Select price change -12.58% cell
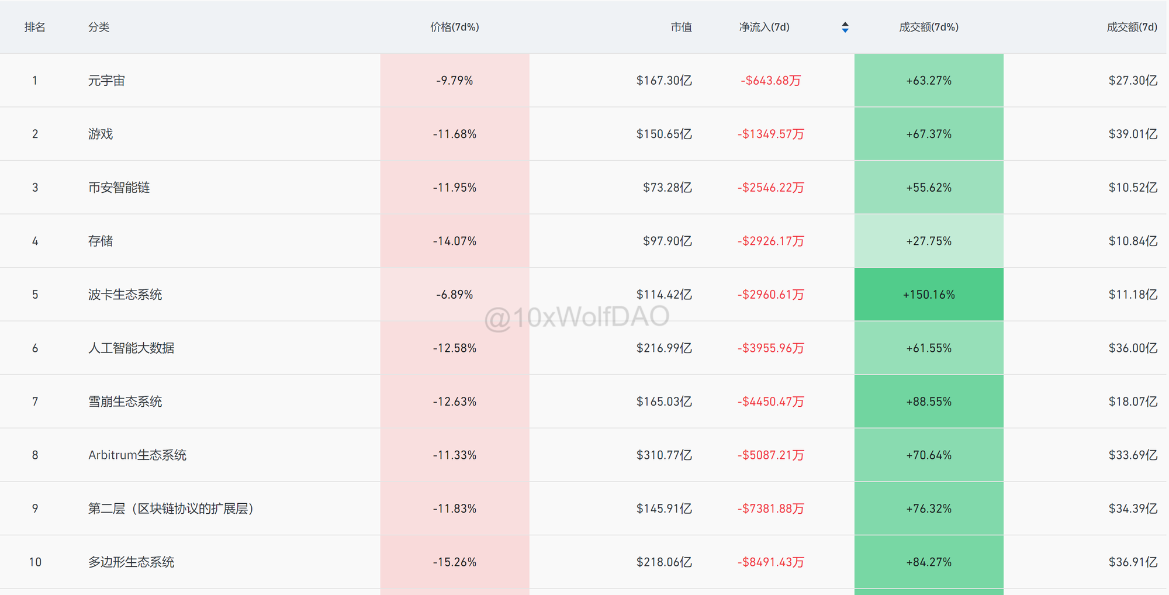Viewport: 1169px width, 595px height. tap(455, 348)
